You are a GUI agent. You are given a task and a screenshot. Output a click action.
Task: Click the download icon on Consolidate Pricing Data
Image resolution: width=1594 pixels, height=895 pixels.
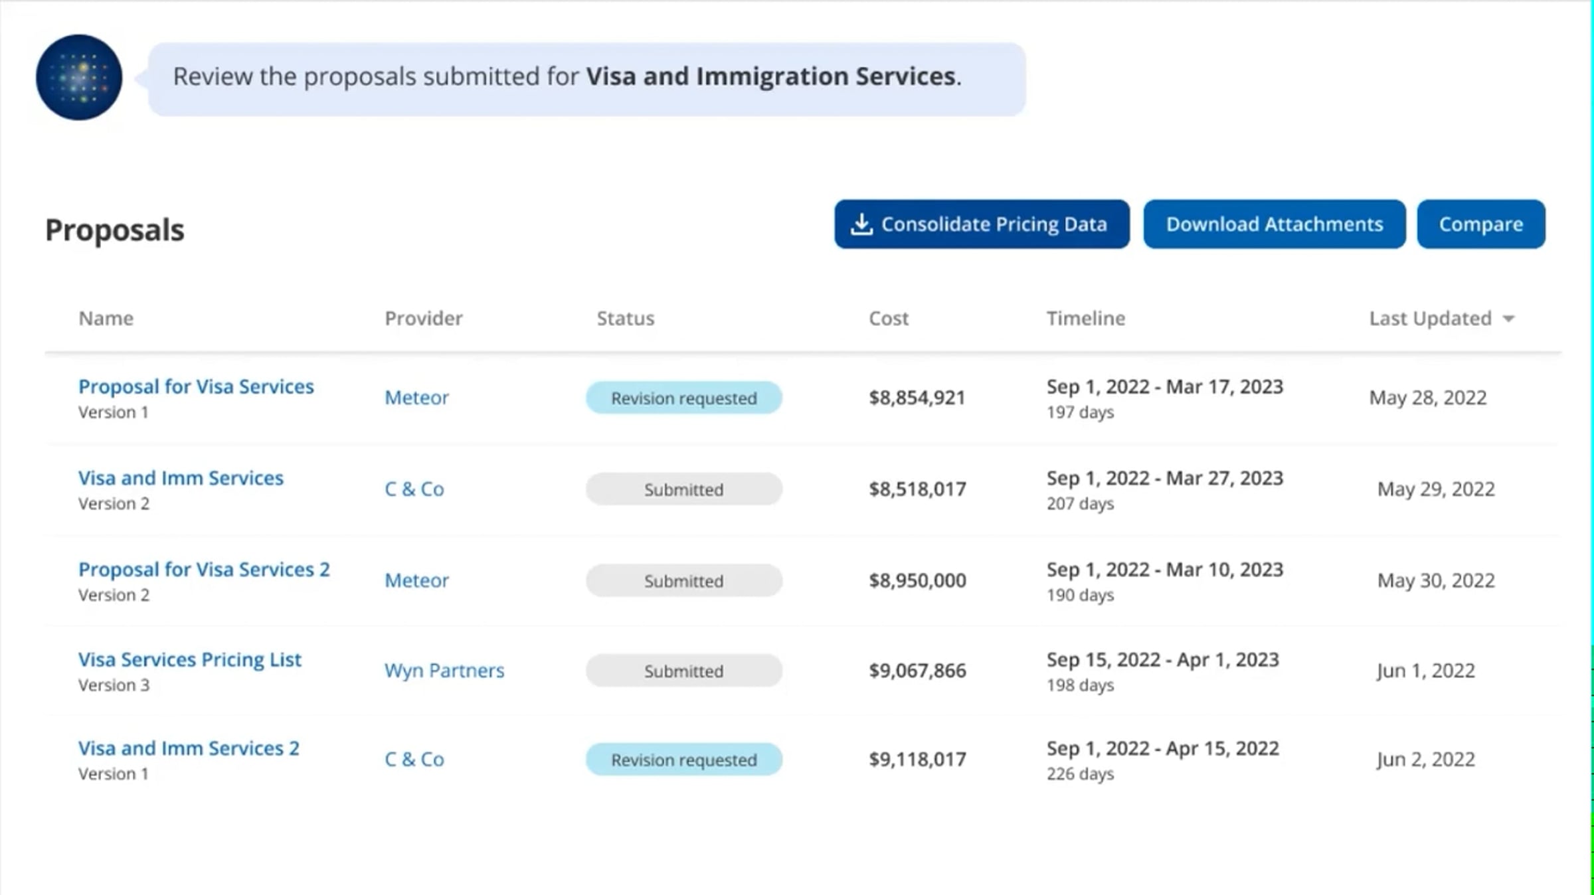point(861,224)
